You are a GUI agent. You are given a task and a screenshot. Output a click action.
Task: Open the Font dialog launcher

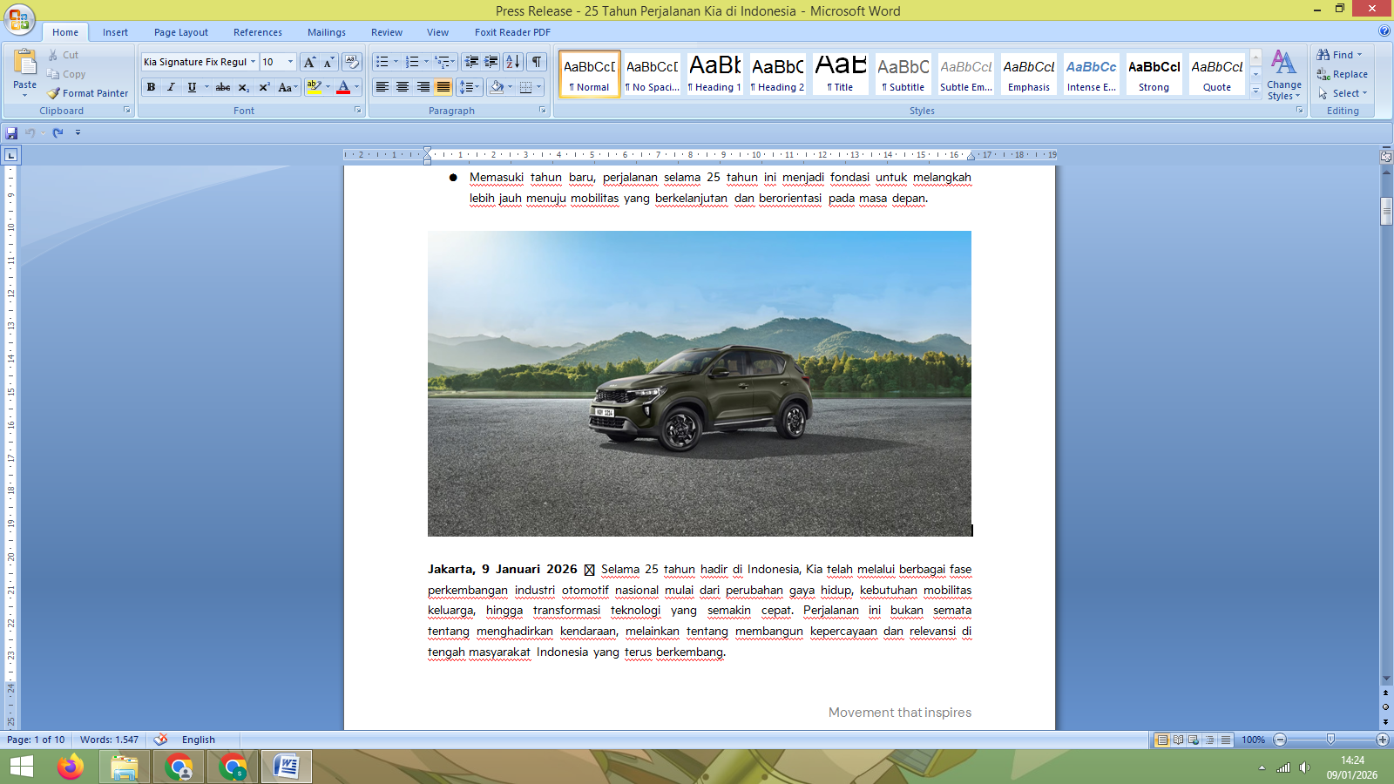pyautogui.click(x=357, y=111)
